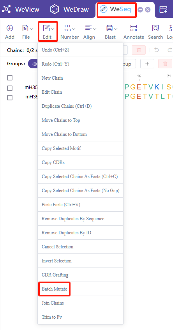The height and width of the screenshot is (330, 173).
Task: Click the undo arrow icon beside the trash
Action: click(x=156, y=50)
